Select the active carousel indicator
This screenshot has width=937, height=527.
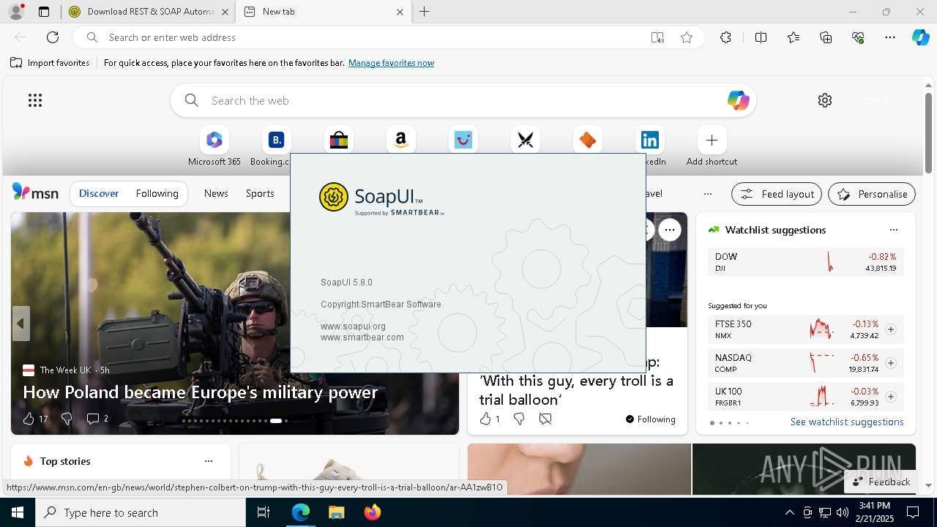coord(276,421)
